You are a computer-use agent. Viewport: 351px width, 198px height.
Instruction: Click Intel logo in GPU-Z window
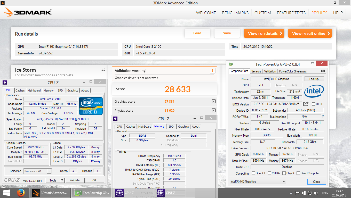click(x=314, y=92)
